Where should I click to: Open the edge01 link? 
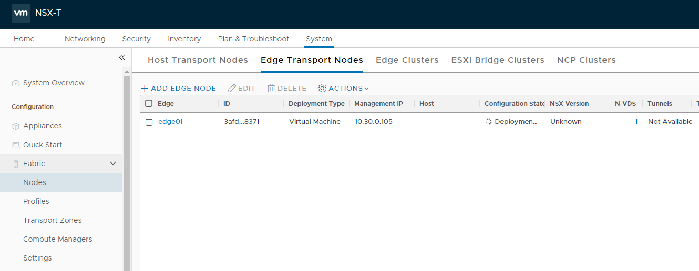click(170, 122)
